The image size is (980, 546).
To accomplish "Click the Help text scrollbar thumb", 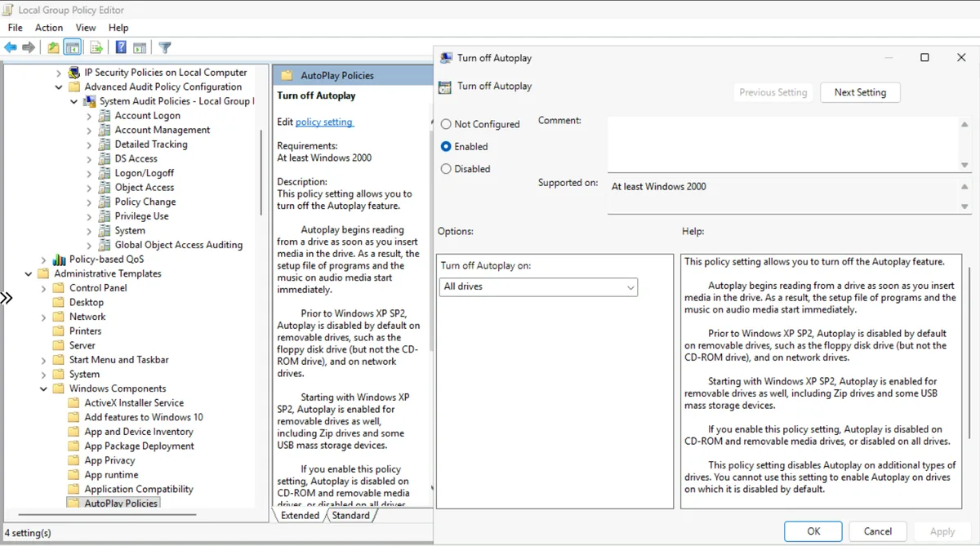I will [970, 353].
